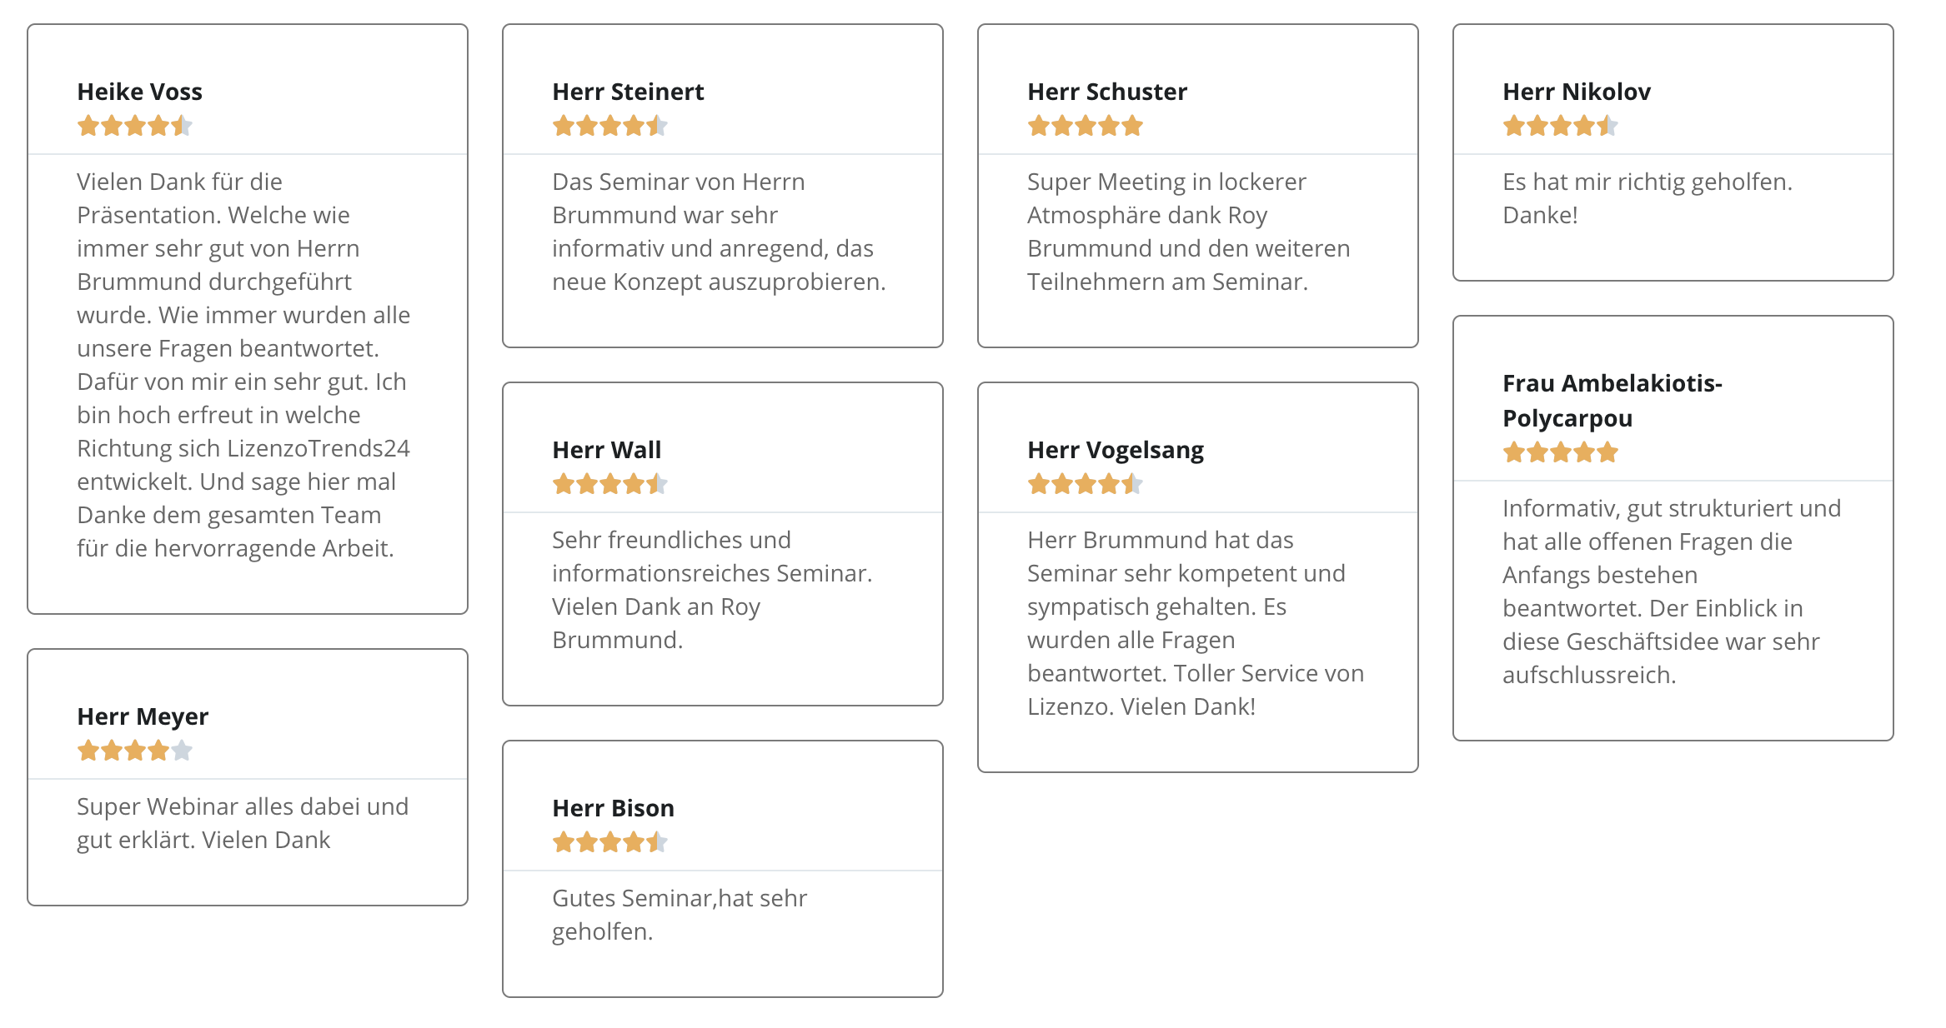This screenshot has width=1946, height=1028.
Task: Click the star rating under Herr Steinert
Action: (x=610, y=127)
